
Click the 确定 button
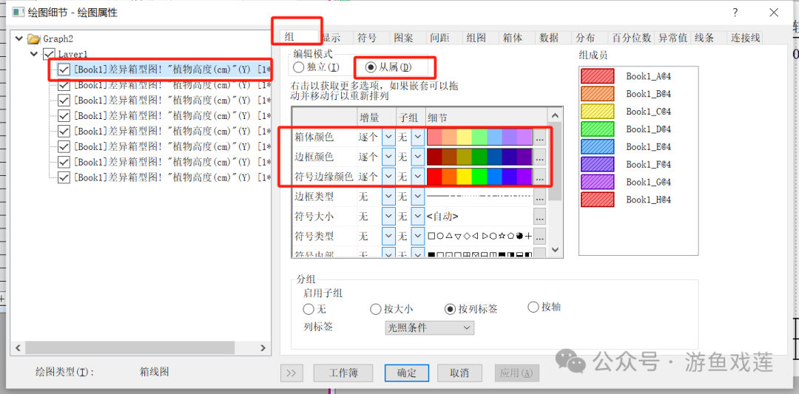(406, 373)
